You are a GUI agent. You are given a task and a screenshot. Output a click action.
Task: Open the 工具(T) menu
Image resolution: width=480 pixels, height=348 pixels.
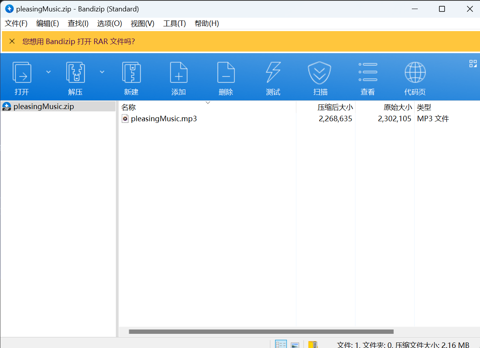[x=175, y=23]
